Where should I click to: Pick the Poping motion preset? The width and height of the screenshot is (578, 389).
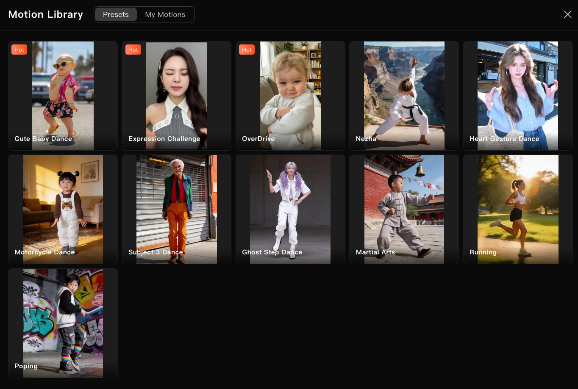click(x=63, y=323)
